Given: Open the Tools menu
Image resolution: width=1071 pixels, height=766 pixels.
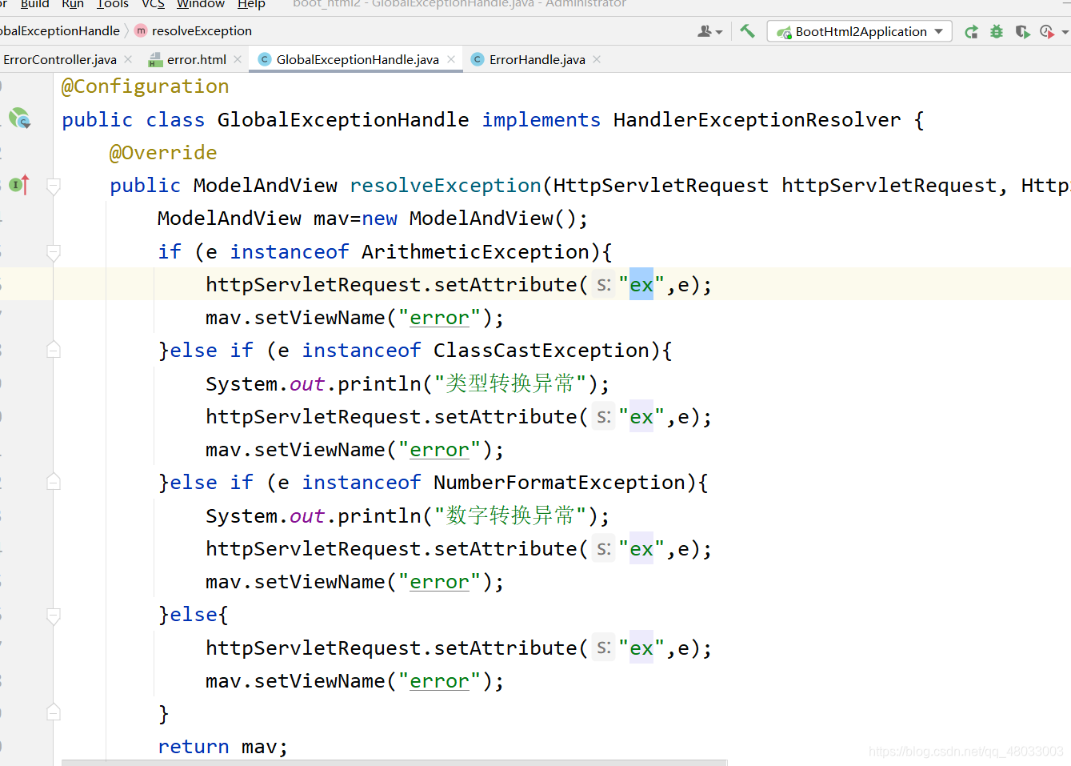Looking at the screenshot, I should click(x=113, y=4).
